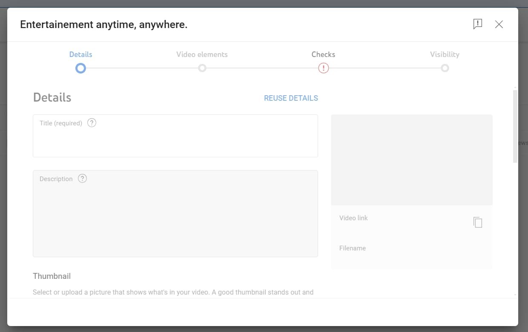
Task: Click the red warning icon under Checks
Action: tap(324, 68)
